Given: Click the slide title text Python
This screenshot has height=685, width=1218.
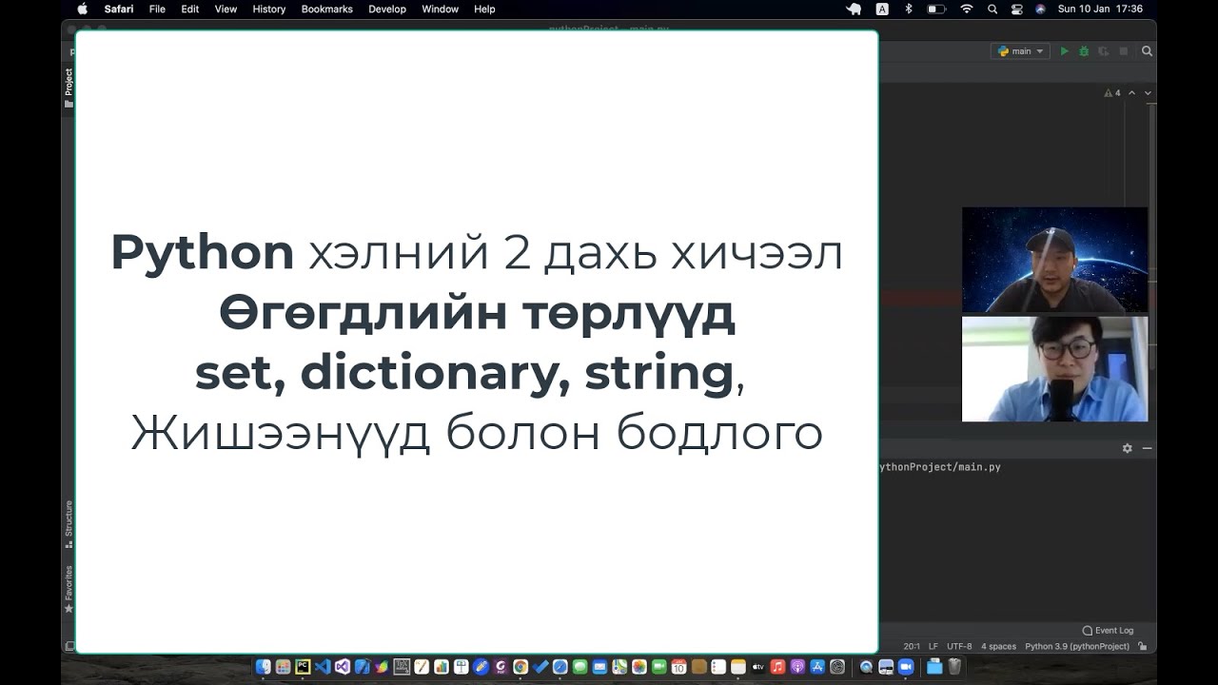Looking at the screenshot, I should 202,253.
